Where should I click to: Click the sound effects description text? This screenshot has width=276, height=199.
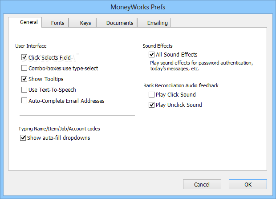tap(202, 66)
